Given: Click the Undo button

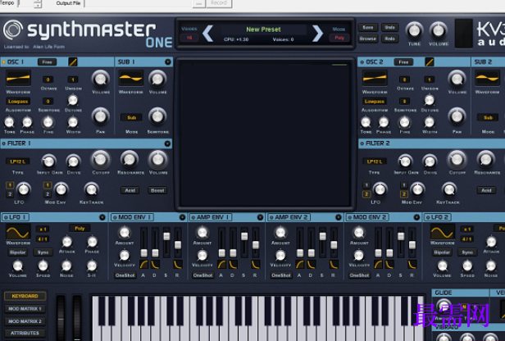Looking at the screenshot, I should [x=389, y=27].
